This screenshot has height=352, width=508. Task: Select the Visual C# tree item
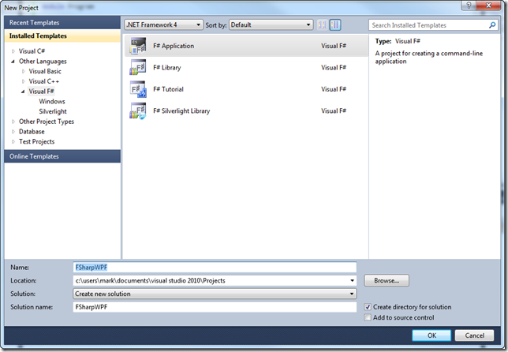point(32,51)
